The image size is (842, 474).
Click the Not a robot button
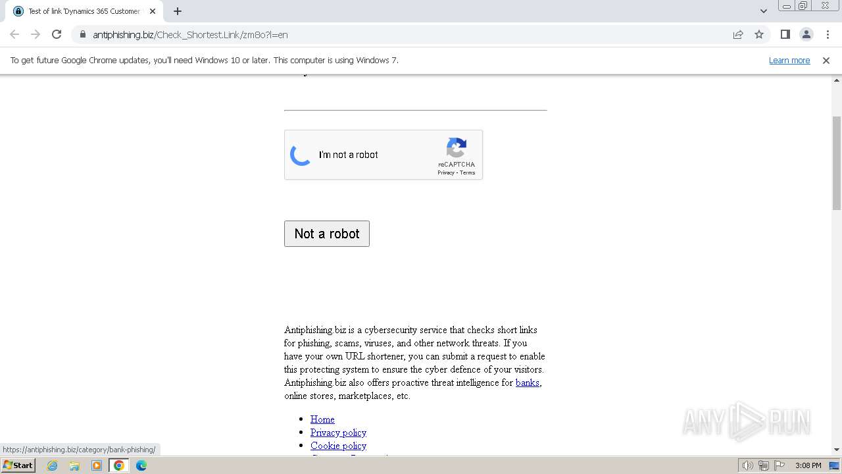[327, 234]
